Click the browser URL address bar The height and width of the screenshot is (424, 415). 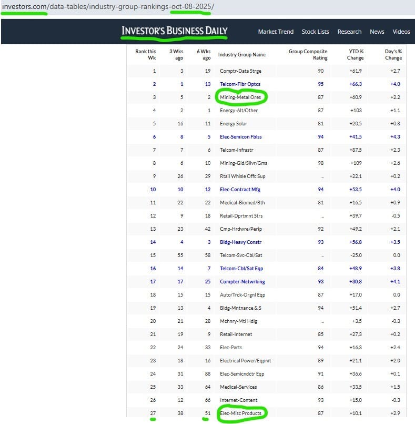pyautogui.click(x=207, y=7)
